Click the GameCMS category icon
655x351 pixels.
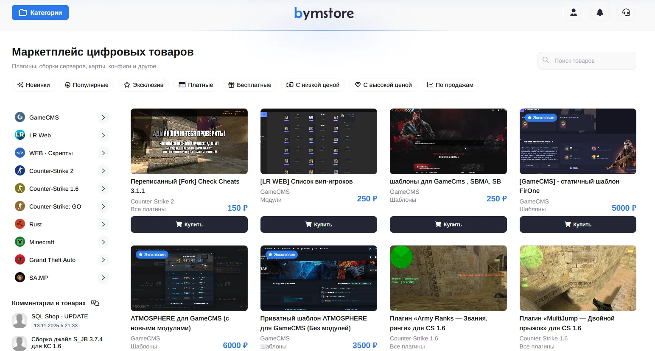pos(20,117)
